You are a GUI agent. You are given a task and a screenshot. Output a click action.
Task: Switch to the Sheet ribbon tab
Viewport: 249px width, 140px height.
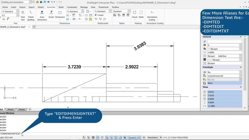pos(61,7)
